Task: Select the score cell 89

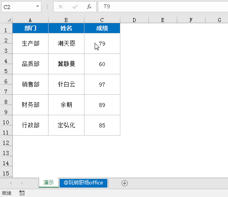Action: click(102, 105)
